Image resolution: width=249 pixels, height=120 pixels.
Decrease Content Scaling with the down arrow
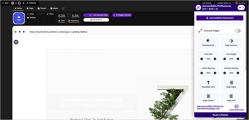(225, 73)
